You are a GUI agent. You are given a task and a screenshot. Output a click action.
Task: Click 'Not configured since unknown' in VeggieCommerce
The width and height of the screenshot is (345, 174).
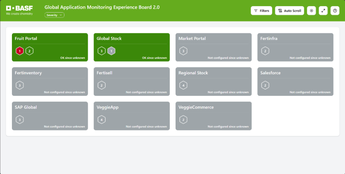(x=228, y=127)
